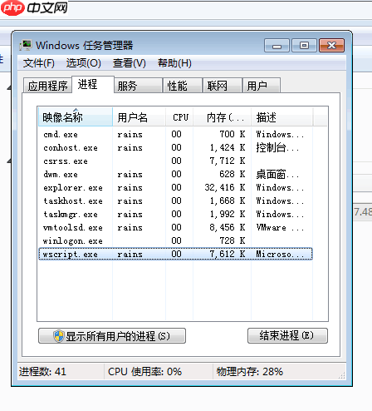Switch to the 应用程序 tab
This screenshot has height=411, width=372.
(x=47, y=86)
